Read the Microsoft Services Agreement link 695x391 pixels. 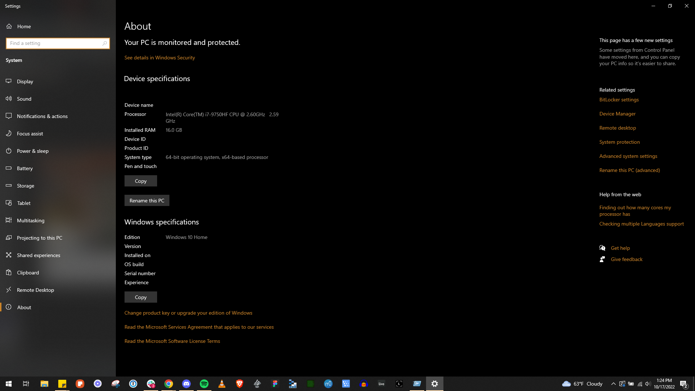pyautogui.click(x=199, y=327)
